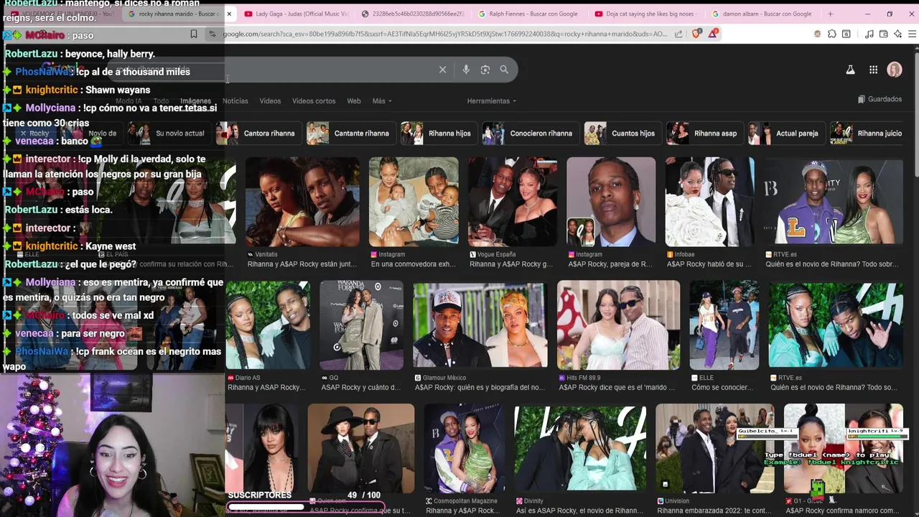Screen dimensions: 919x517
Task: Bookmark this page using the bookmark icon
Action: [193, 34]
